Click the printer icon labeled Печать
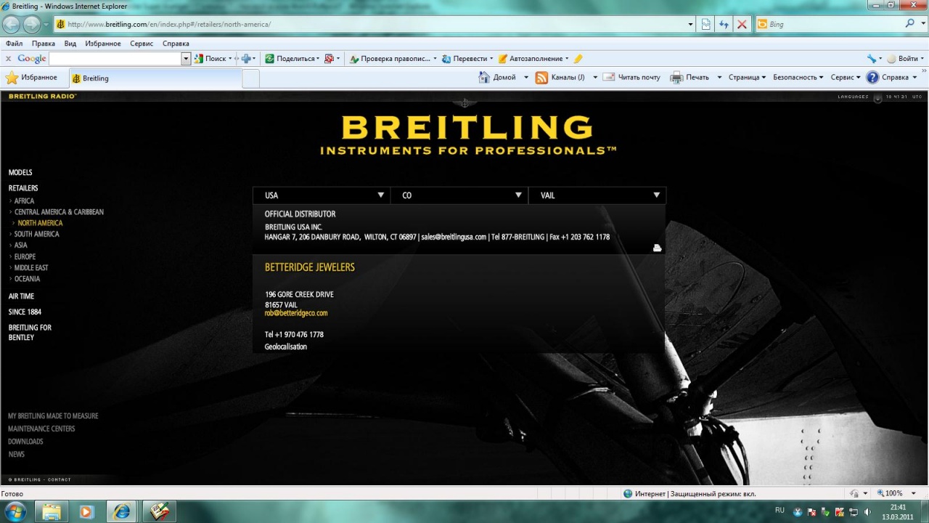The image size is (929, 523). 676,78
